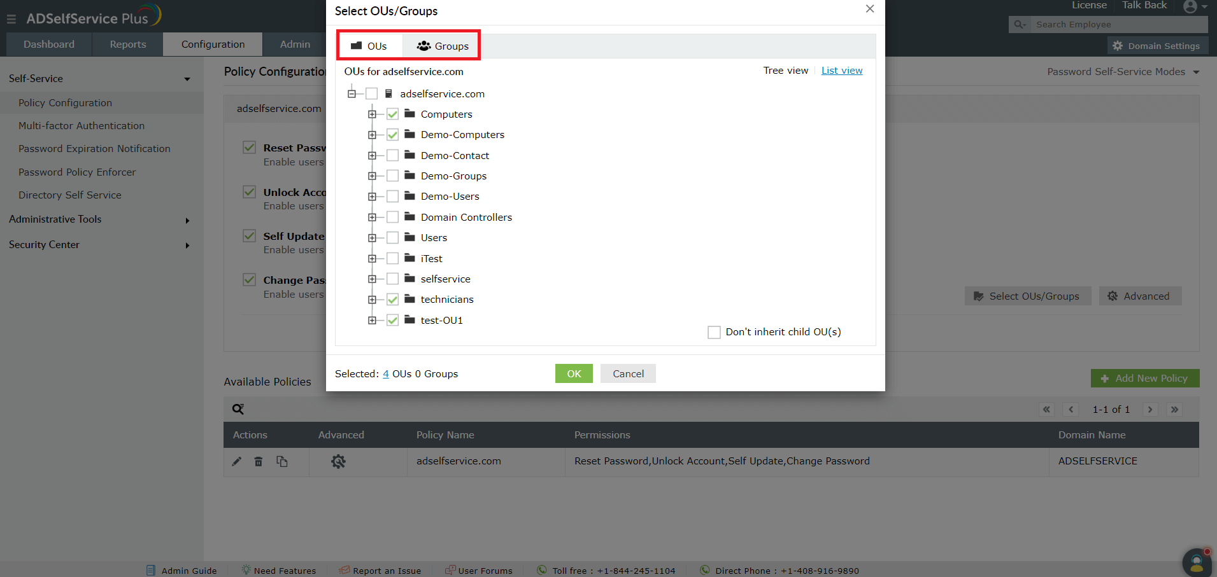
Task: Switch to the Groups tab
Action: (442, 46)
